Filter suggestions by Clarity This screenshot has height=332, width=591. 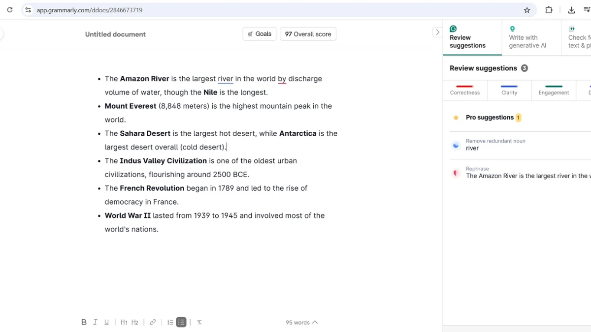tap(509, 91)
